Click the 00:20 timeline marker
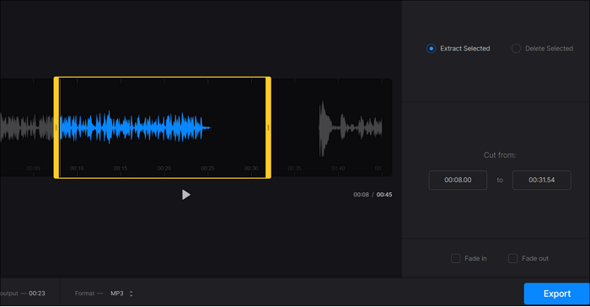This screenshot has height=307, width=590. click(x=164, y=169)
